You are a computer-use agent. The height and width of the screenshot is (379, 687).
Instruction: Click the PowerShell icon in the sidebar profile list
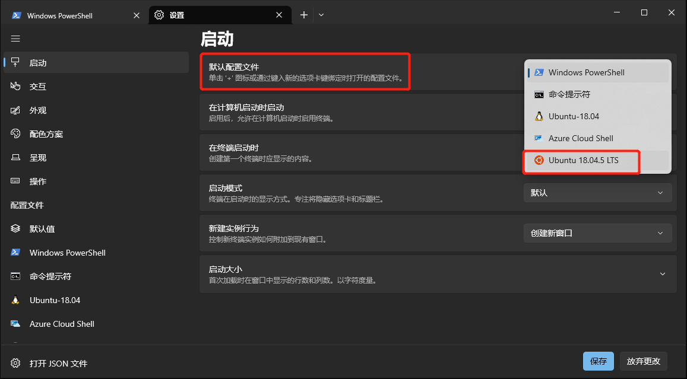(15, 253)
